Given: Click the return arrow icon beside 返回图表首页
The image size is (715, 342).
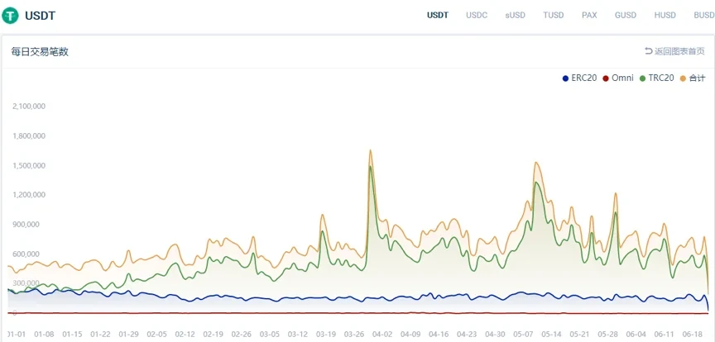Looking at the screenshot, I should point(648,51).
